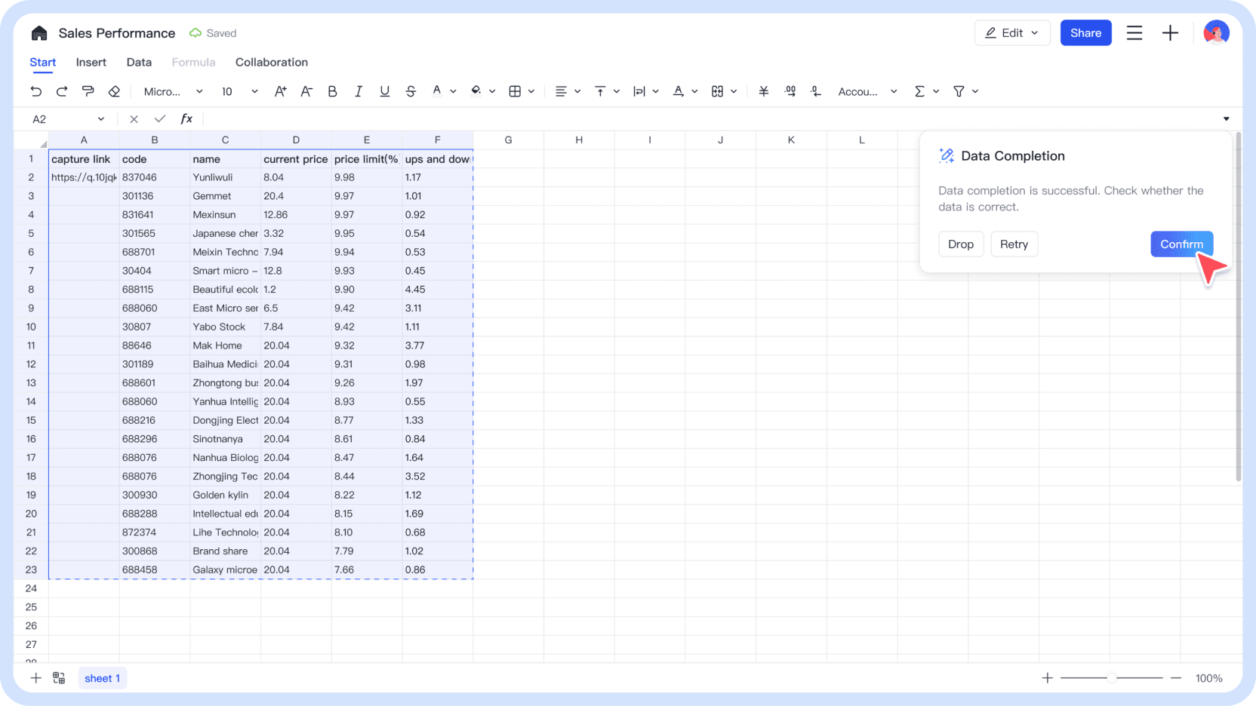Select the sheet 1 tab

tap(103, 678)
